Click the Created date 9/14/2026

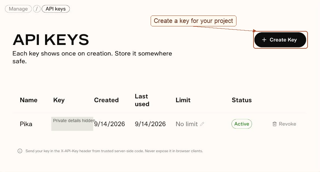pyautogui.click(x=110, y=124)
